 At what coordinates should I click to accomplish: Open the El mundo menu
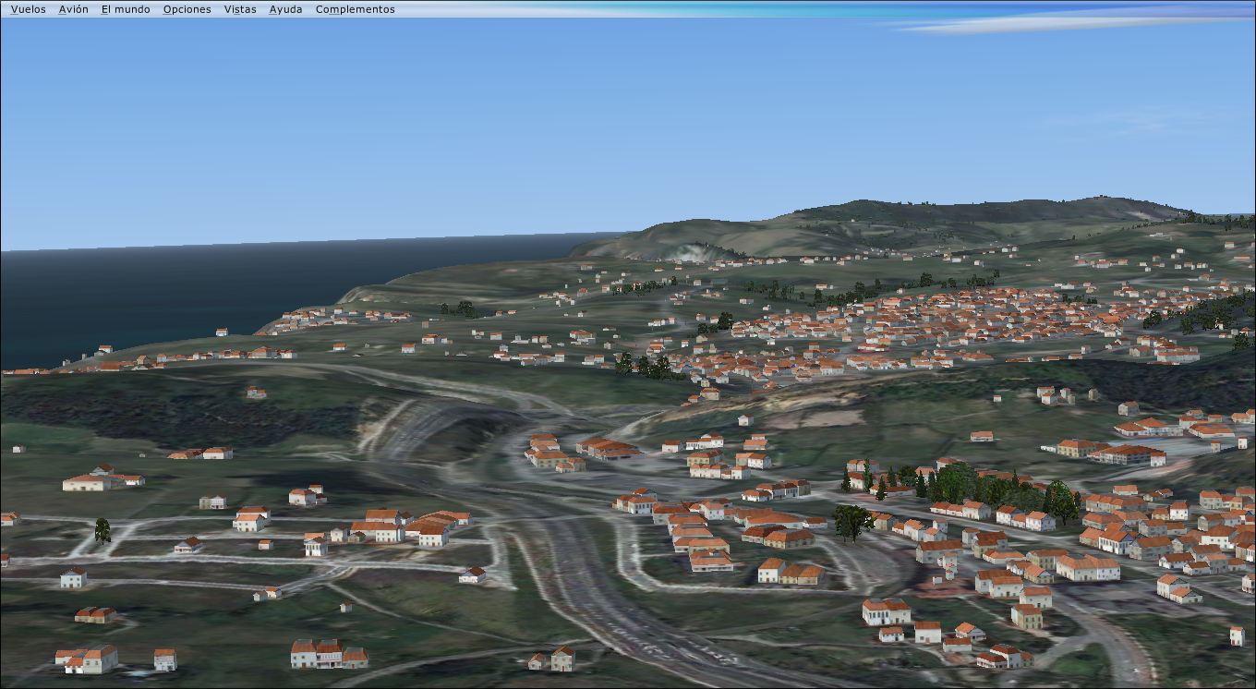click(126, 9)
